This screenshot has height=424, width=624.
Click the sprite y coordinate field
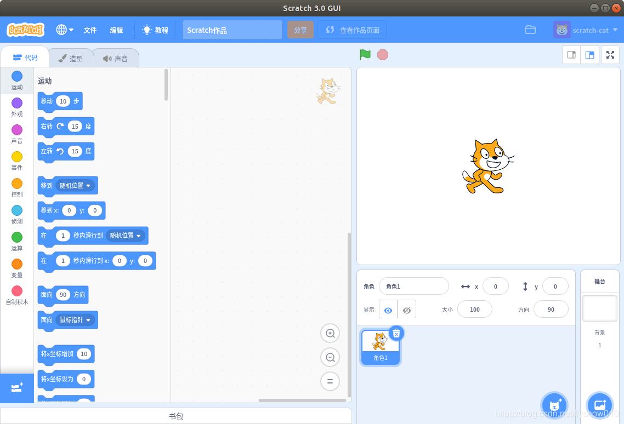555,287
